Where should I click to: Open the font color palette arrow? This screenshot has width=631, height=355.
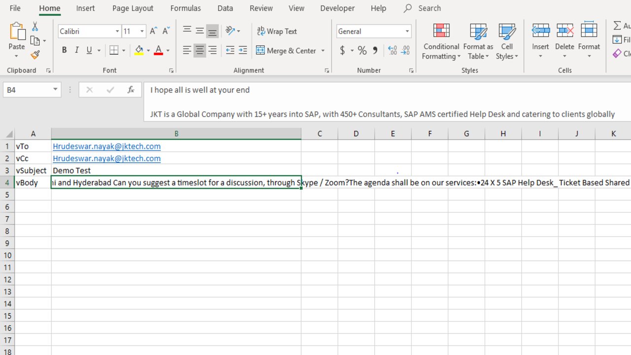coord(168,50)
